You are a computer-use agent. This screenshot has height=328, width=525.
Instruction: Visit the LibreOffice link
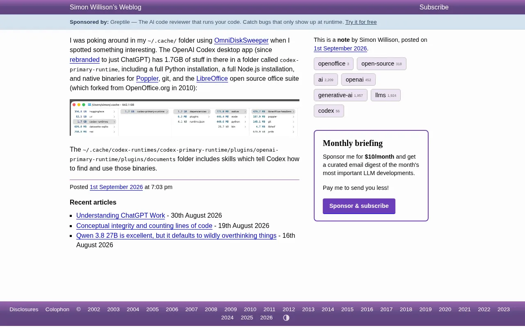(x=212, y=79)
